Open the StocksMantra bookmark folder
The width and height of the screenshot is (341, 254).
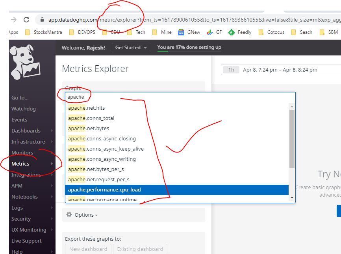click(x=44, y=32)
